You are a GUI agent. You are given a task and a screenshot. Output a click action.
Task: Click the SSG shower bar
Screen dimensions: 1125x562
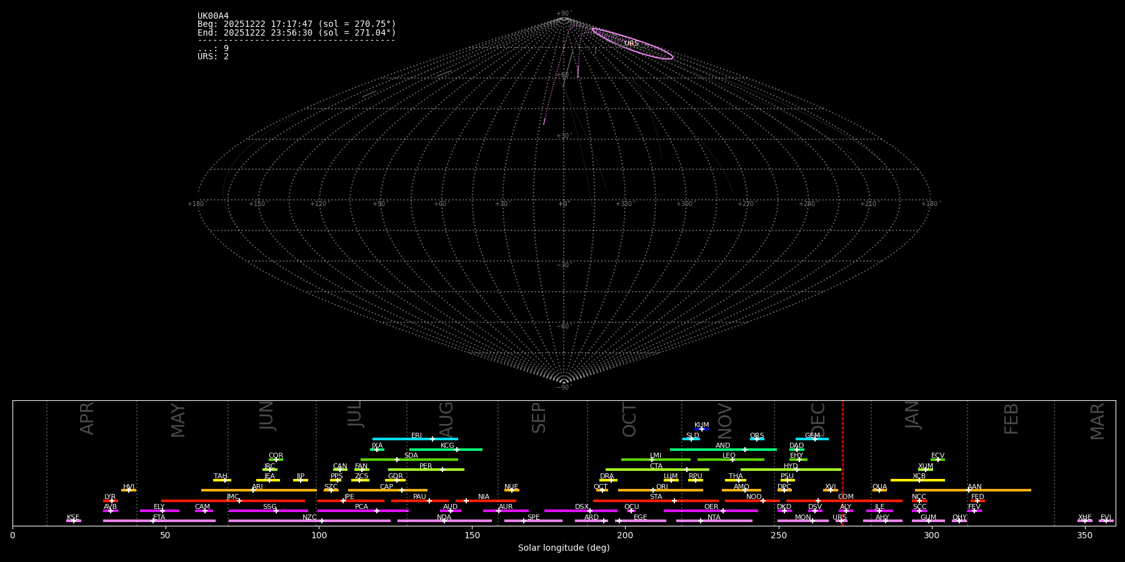(x=268, y=511)
